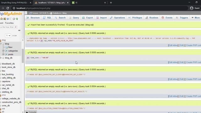The height and width of the screenshot is (113, 201).
Task: Switch to Favorites tables tab
Action: (x=9, y=23)
